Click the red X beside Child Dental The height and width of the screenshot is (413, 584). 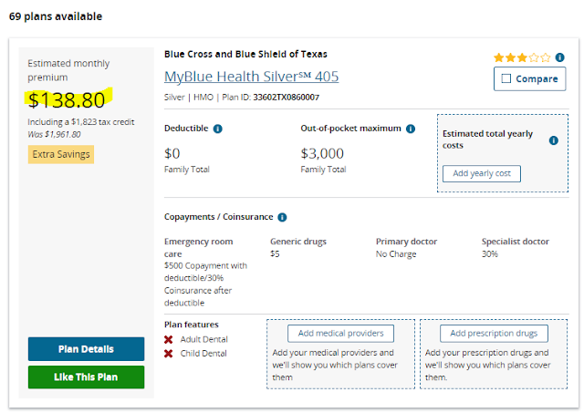(169, 353)
